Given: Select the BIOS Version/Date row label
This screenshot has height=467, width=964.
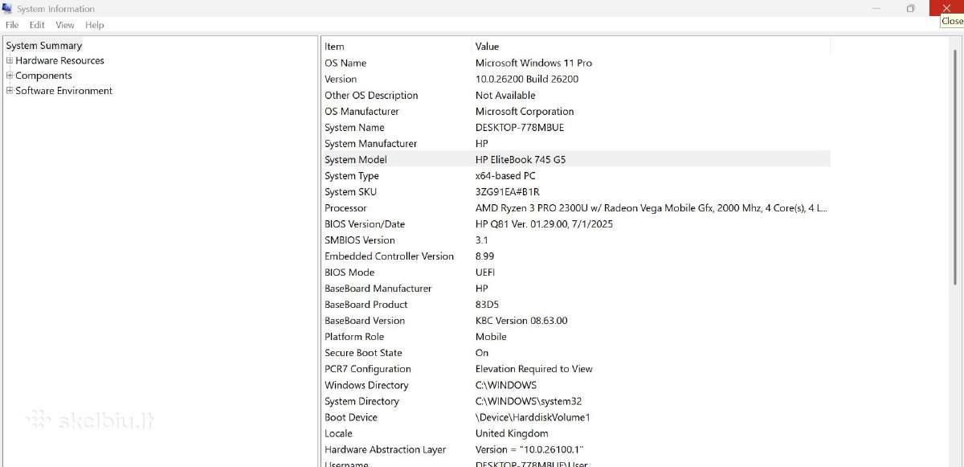Looking at the screenshot, I should tap(365, 223).
